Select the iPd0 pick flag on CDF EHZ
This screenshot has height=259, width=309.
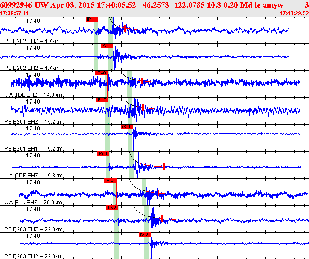[103, 154]
